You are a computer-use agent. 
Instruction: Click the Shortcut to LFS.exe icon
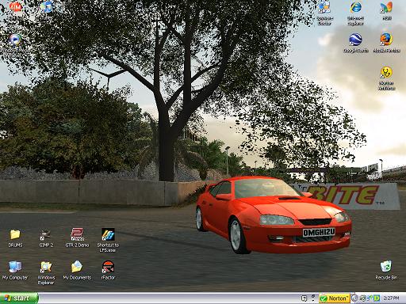108,240
